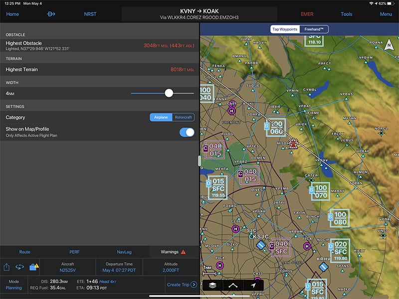Screen dimensions: 399x299
Task: Open the Menu in top bar
Action: [x=386, y=14]
